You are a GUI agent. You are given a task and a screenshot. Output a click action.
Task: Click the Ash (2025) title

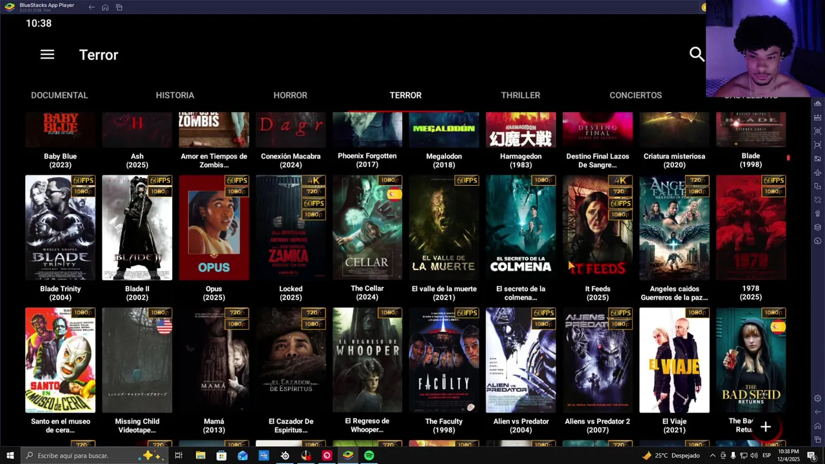click(137, 160)
